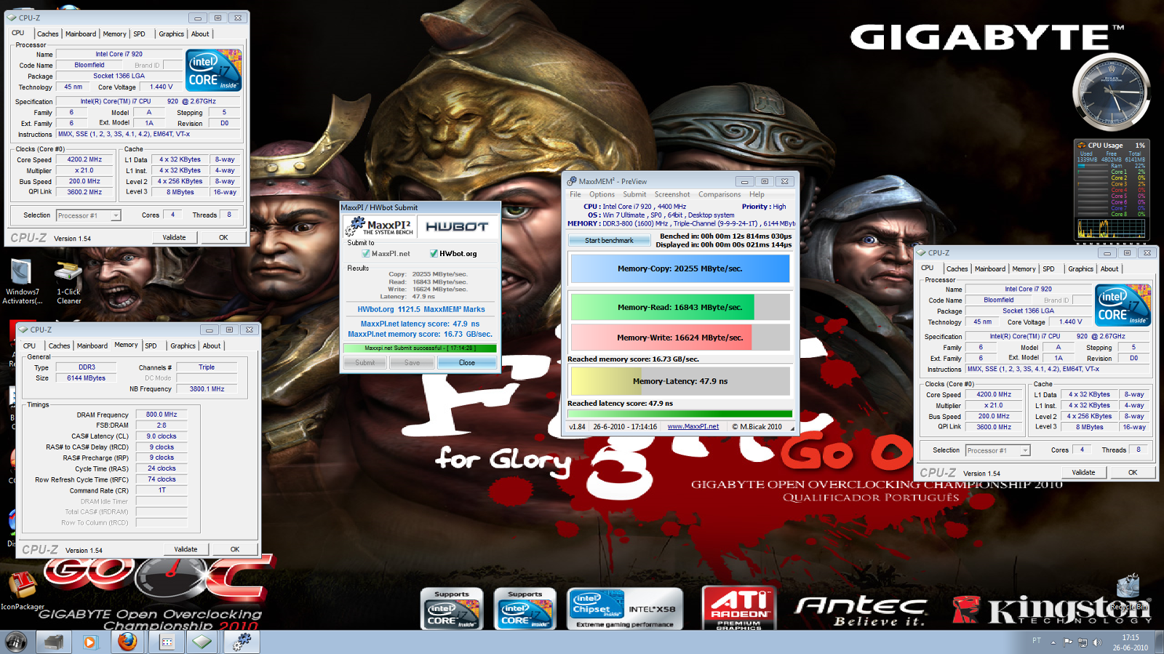Click the network tray icon
The height and width of the screenshot is (654, 1164).
pos(1083,642)
